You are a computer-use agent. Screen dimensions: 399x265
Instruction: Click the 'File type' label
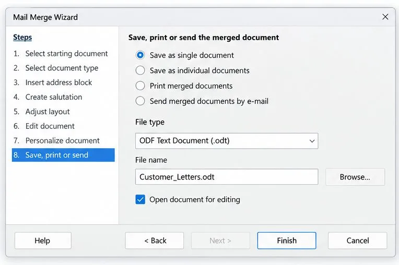click(150, 122)
